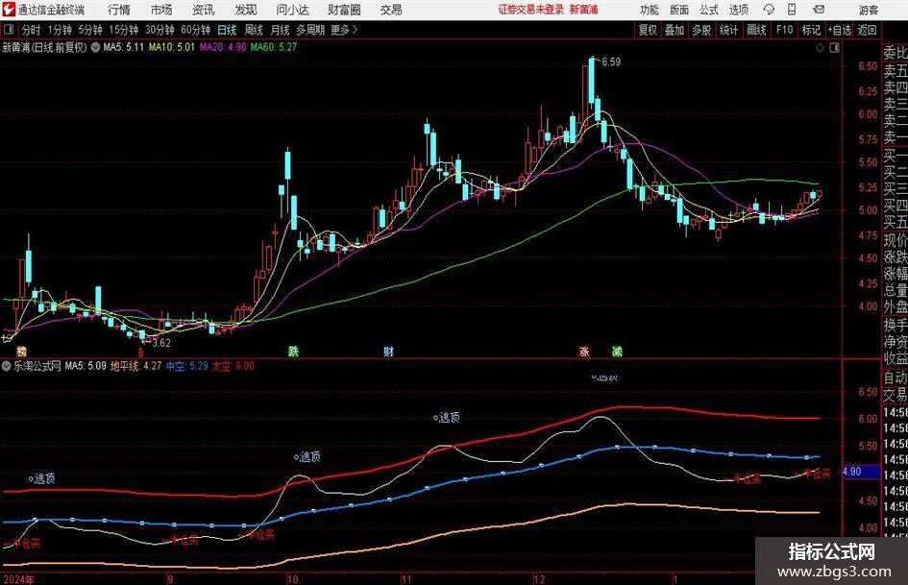Click the 涨 event marker under the chart
This screenshot has width=908, height=585.
coord(584,351)
